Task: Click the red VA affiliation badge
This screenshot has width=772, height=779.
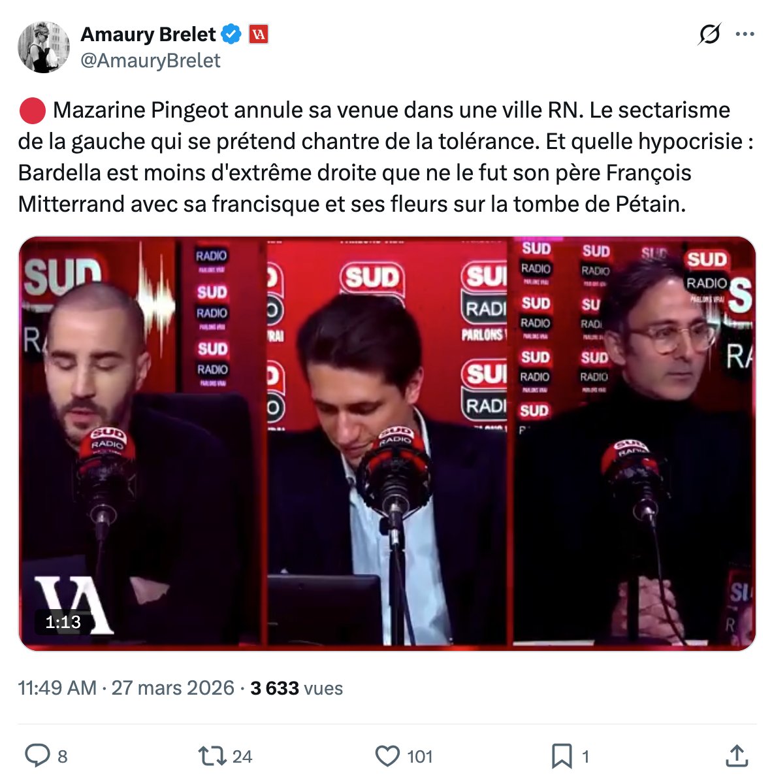Action: tap(258, 34)
